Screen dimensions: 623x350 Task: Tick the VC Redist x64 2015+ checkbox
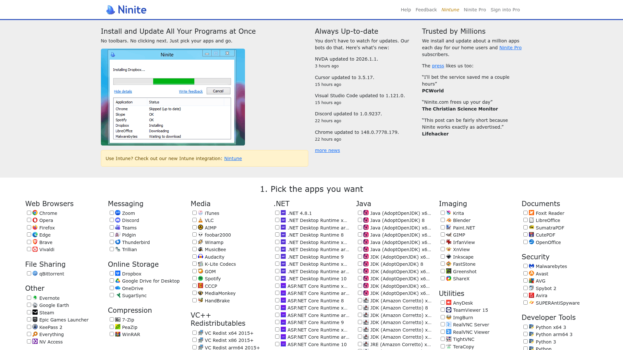[194, 333]
